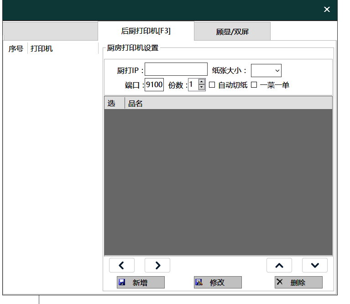Open the blank first tab
Image resolution: width=350 pixels, height=304 pixels.
(50, 32)
